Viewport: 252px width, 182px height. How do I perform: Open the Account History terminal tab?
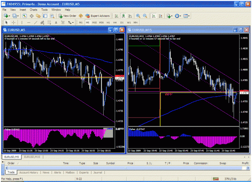click(x=29, y=172)
